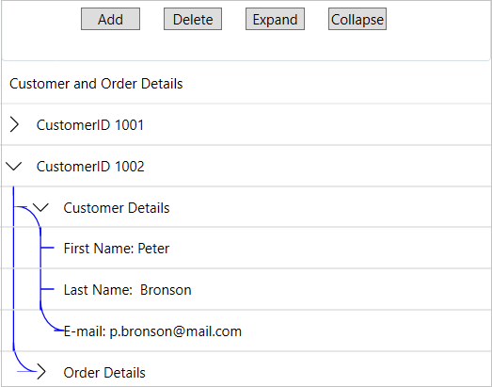The image size is (492, 387).
Task: Click the Collapse button in toolbar
Action: point(357,19)
